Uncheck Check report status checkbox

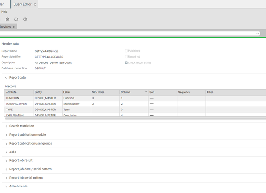[126, 62]
